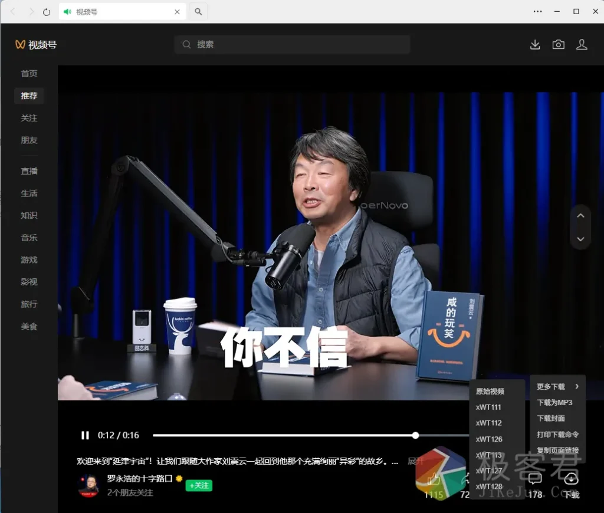The image size is (604, 513).
Task: Open the user profile icon
Action: pyautogui.click(x=582, y=45)
